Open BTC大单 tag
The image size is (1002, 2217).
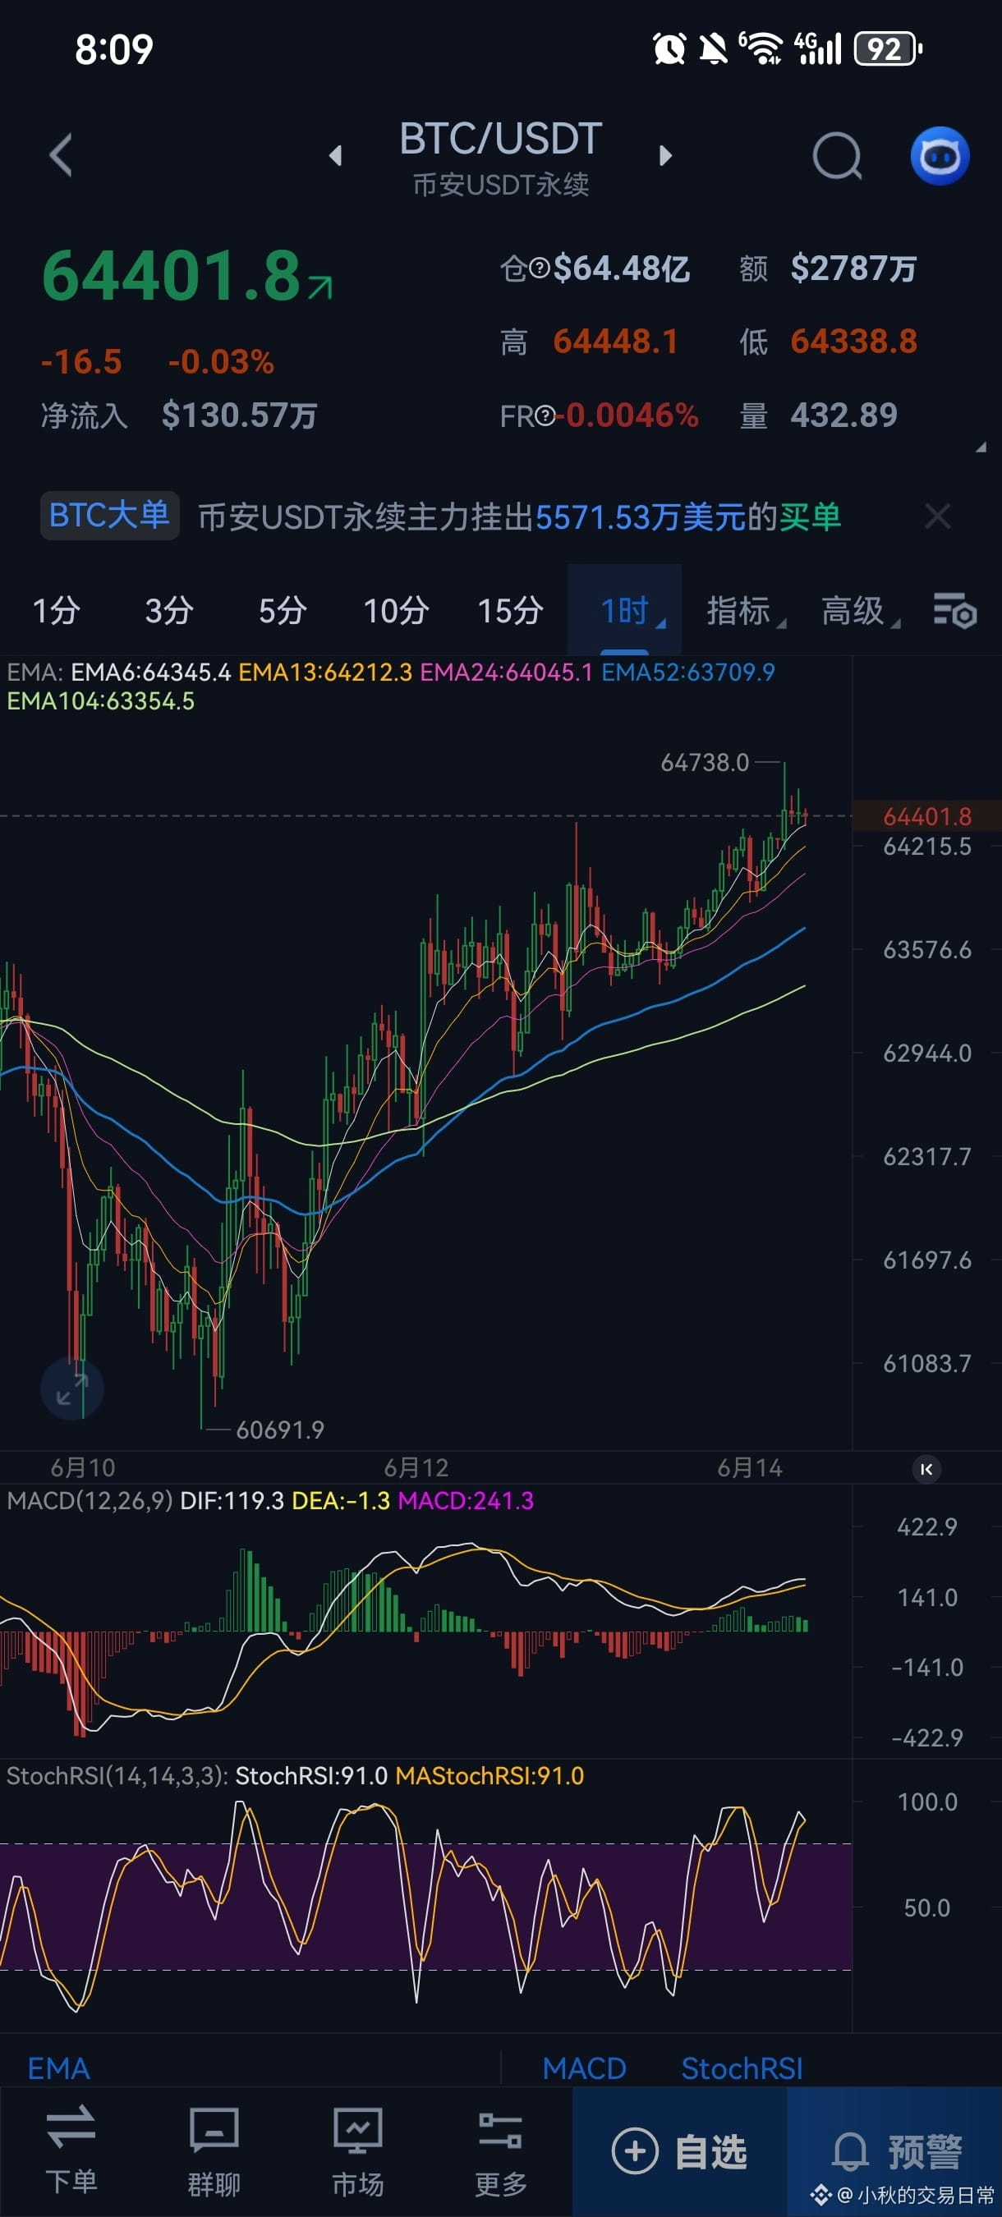(x=109, y=516)
